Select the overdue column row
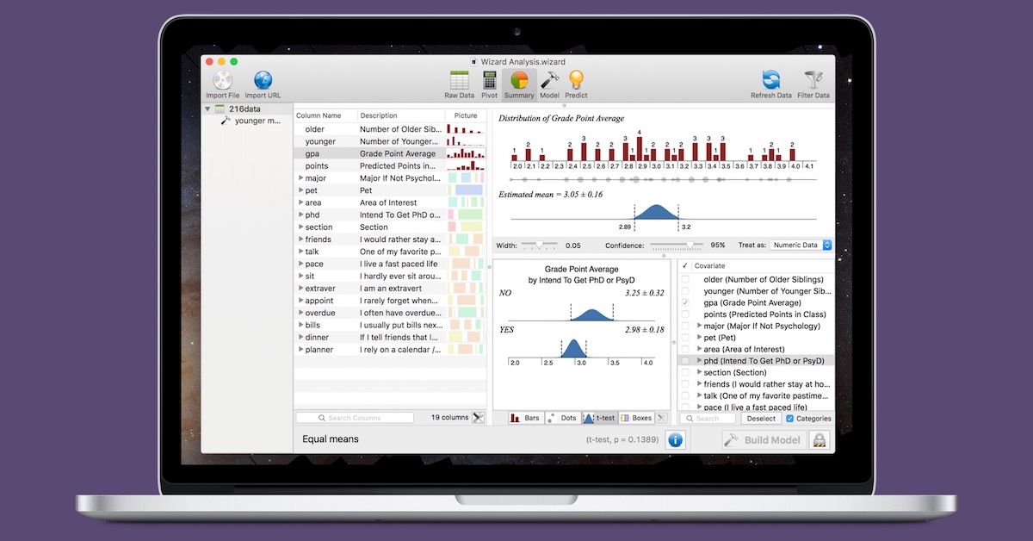Viewport: 1033px width, 541px height. [x=390, y=313]
